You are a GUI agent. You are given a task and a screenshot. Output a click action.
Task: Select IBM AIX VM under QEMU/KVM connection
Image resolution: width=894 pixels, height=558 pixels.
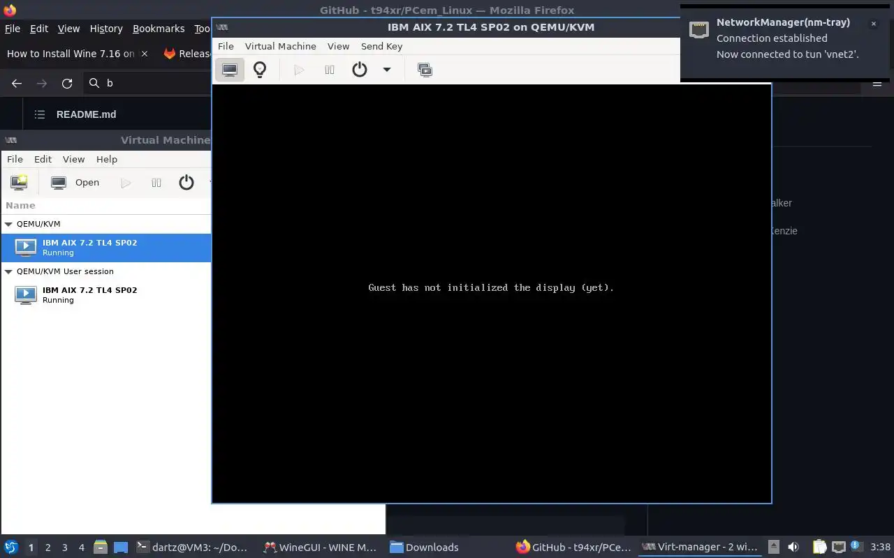[105, 248]
